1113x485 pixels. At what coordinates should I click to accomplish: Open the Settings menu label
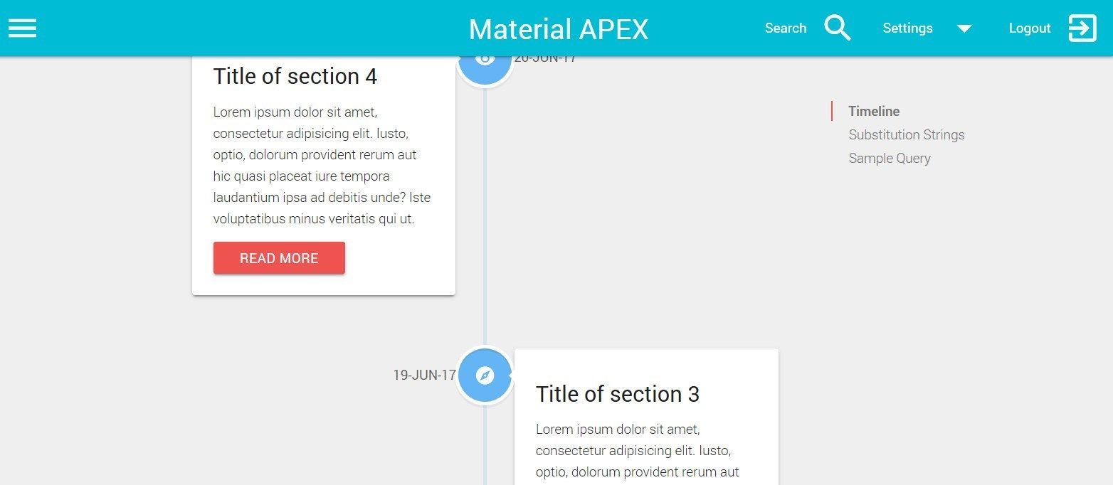[x=907, y=28]
